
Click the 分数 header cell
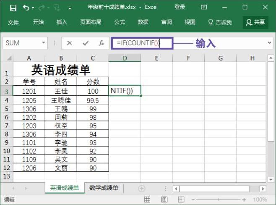coord(93,81)
